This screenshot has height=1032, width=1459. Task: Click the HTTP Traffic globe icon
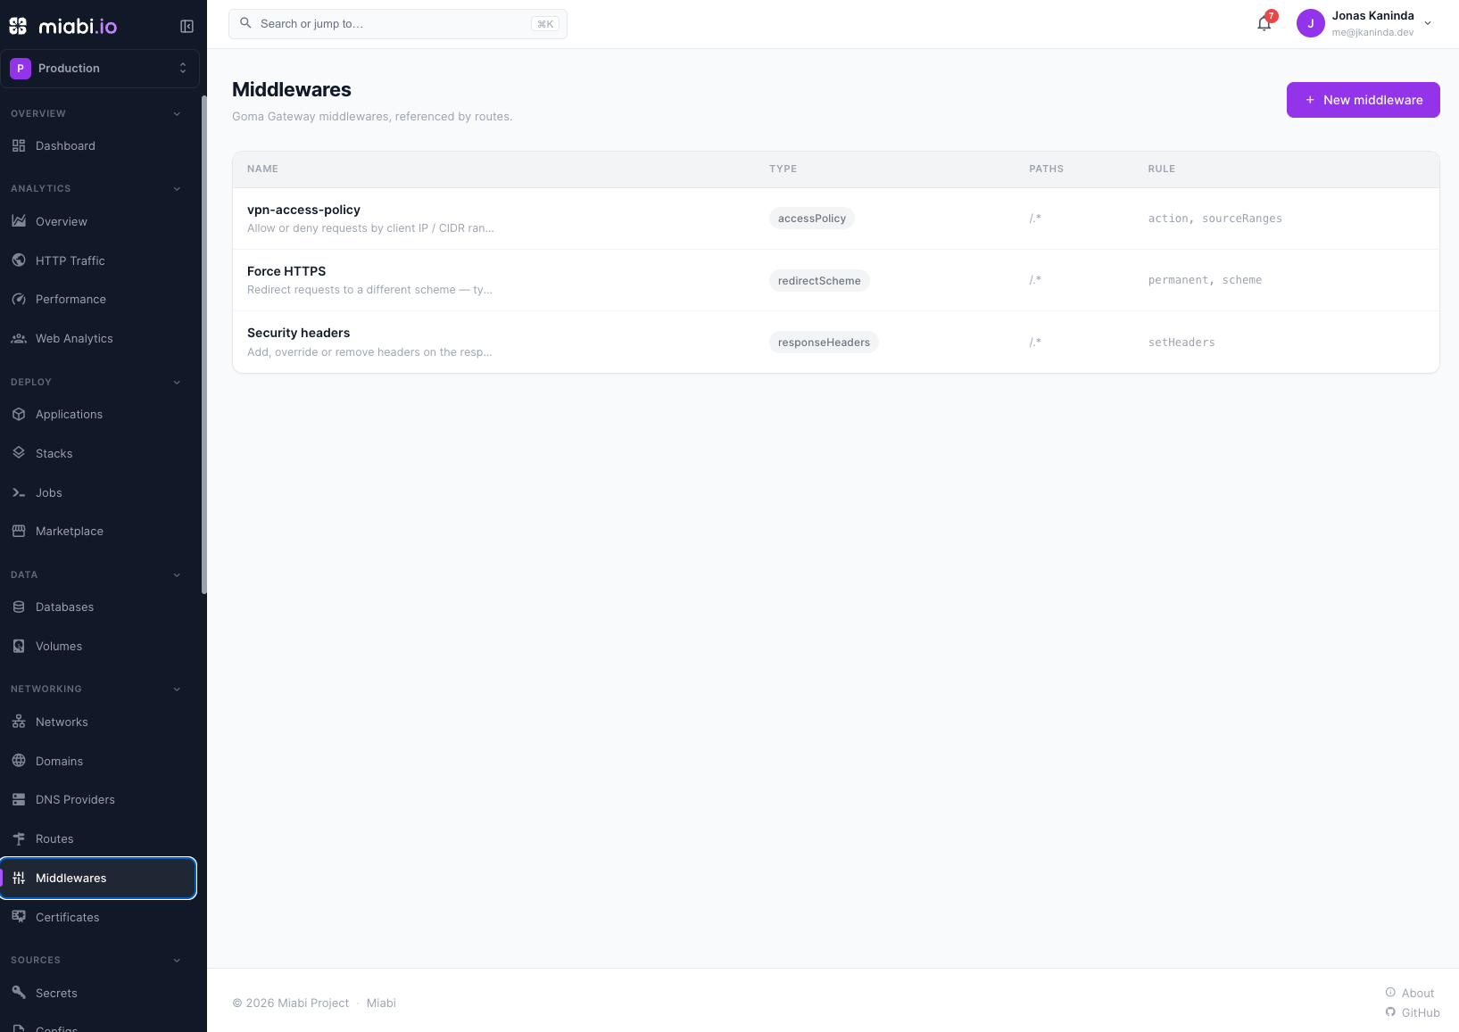click(19, 260)
